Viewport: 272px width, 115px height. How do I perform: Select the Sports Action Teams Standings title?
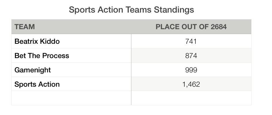[131, 10]
